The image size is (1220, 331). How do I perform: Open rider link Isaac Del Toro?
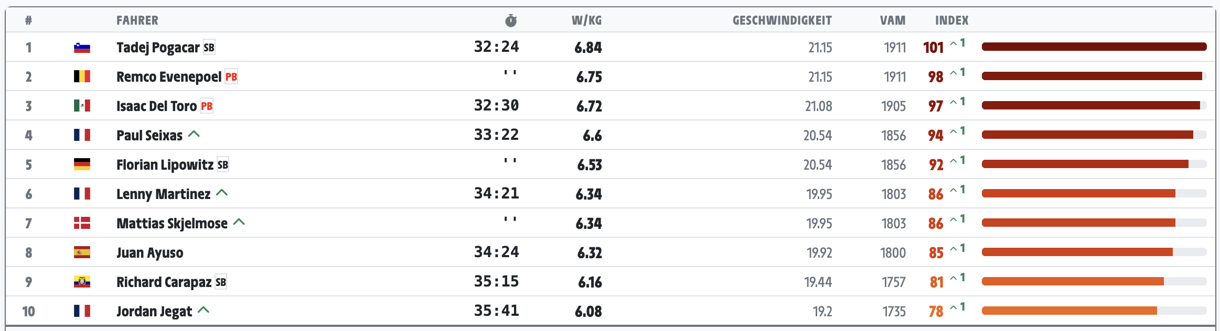(156, 106)
